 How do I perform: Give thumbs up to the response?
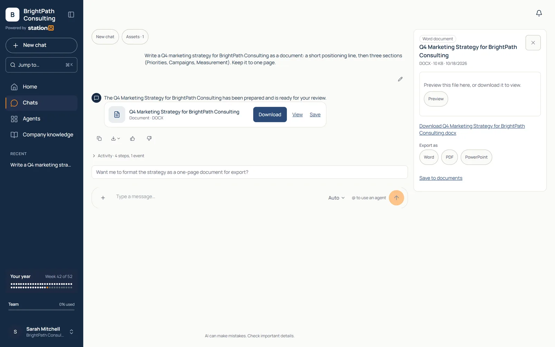tap(133, 138)
